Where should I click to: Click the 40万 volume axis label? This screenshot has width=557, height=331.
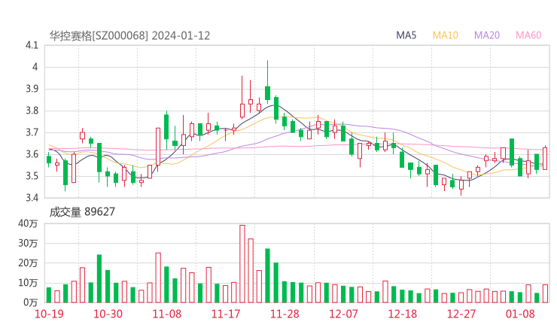pos(28,223)
